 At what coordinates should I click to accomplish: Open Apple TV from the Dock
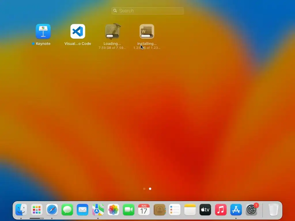pos(205,209)
